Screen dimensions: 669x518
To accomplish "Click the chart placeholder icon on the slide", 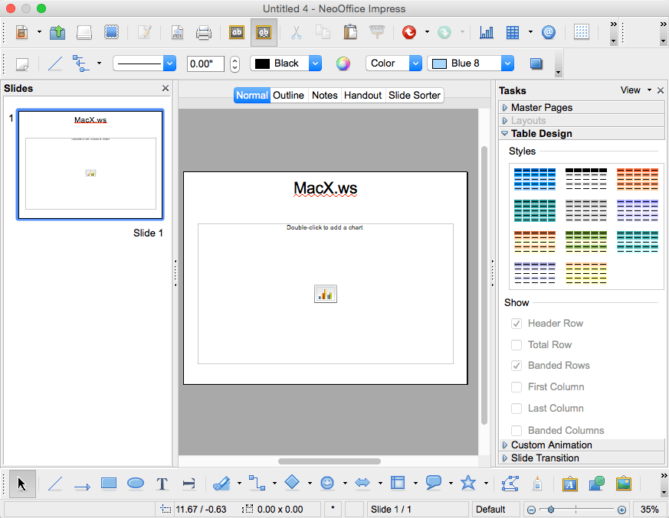I will pyautogui.click(x=326, y=294).
